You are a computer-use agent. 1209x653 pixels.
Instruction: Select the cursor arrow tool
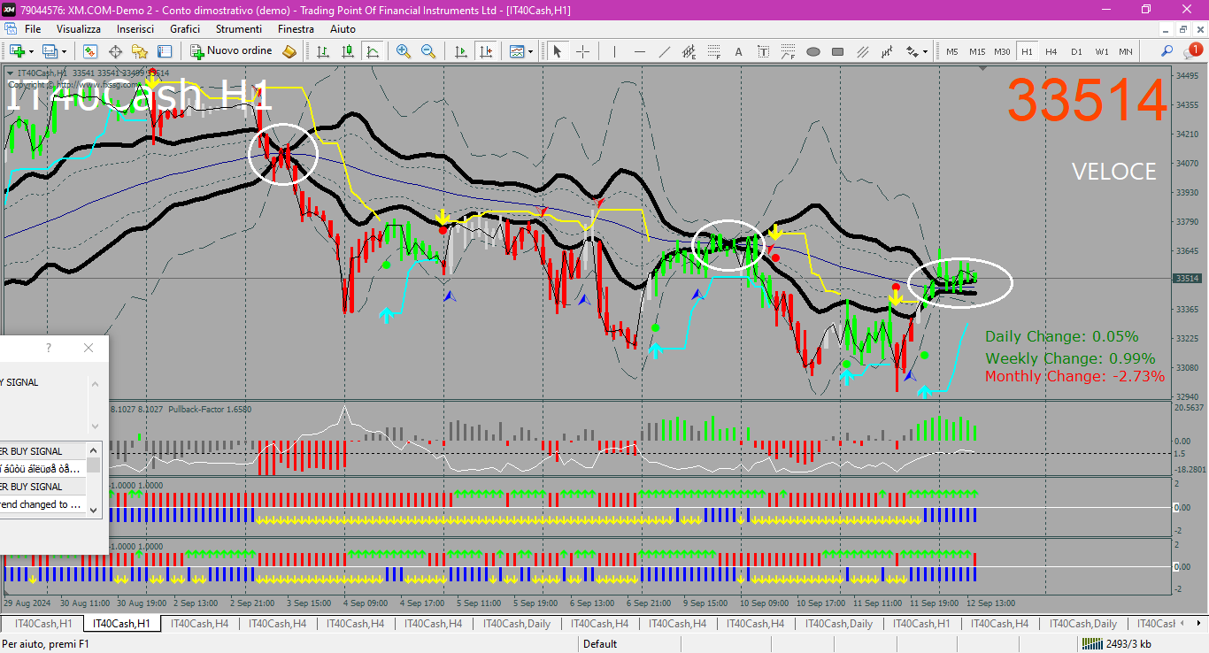(558, 51)
